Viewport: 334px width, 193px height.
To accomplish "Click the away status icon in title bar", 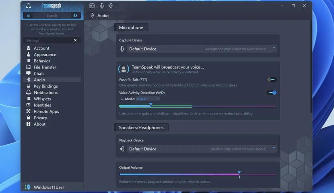I will coord(92,6).
